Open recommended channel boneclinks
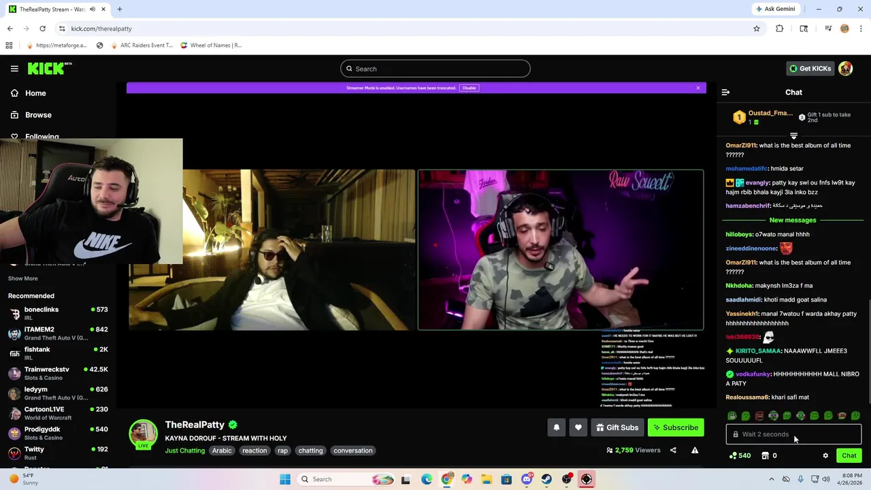 pyautogui.click(x=58, y=314)
